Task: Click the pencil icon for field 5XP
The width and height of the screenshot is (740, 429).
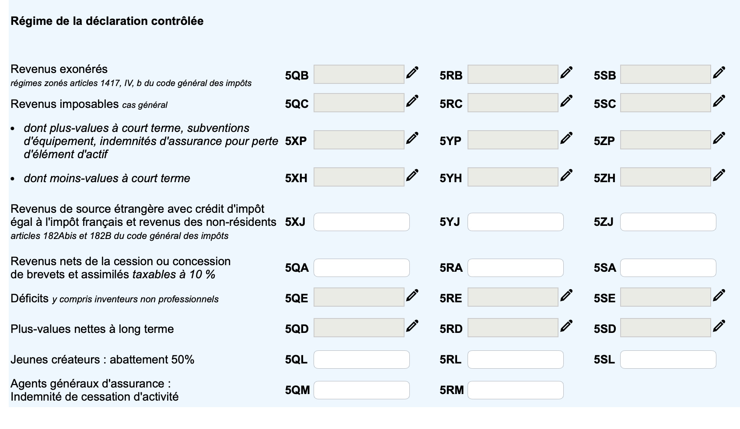Action: coord(413,138)
